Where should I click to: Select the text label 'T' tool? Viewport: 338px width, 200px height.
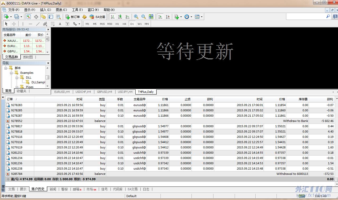pyautogui.click(x=67, y=24)
